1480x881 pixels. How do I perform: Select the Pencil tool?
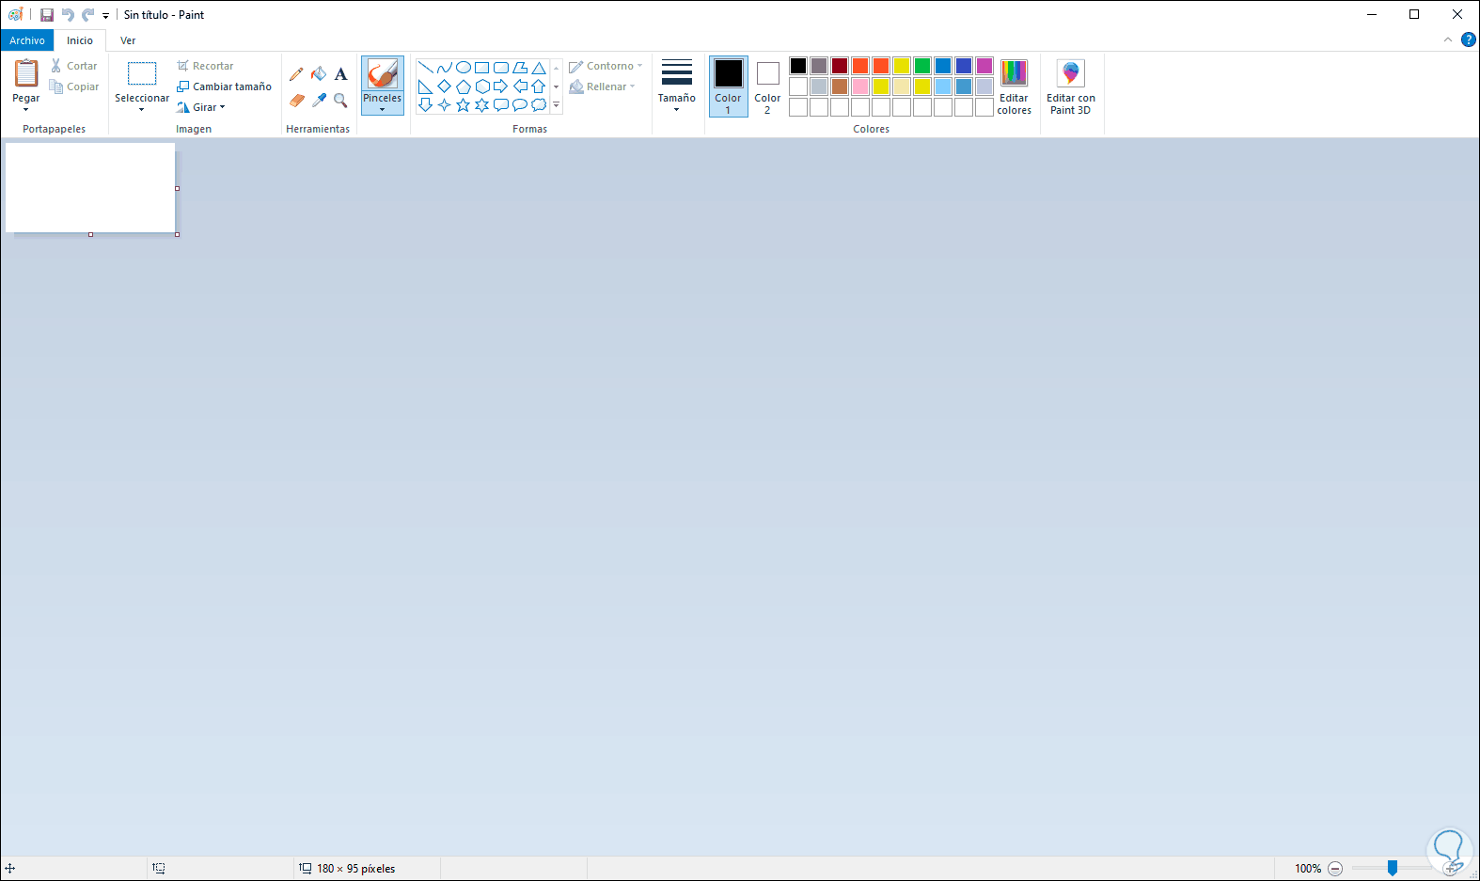coord(296,74)
